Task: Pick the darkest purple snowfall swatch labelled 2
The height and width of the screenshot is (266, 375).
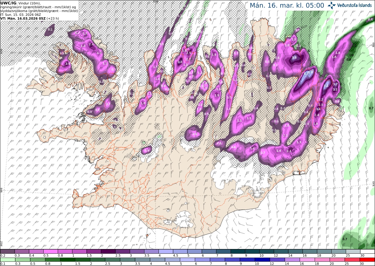Action: coord(108,251)
